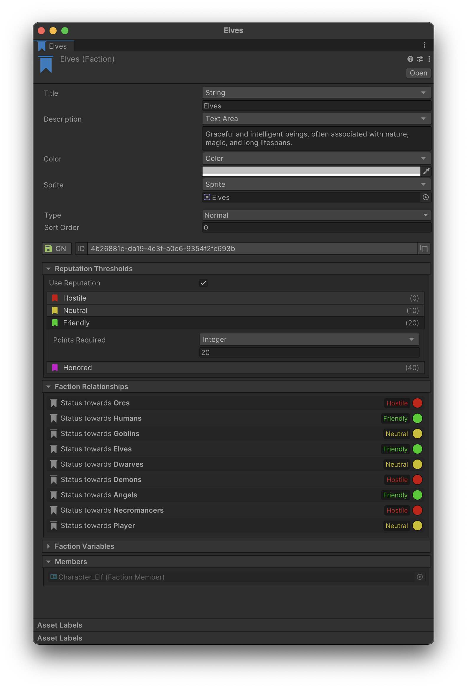
Task: Select the Honored reputation threshold row
Action: (x=235, y=368)
